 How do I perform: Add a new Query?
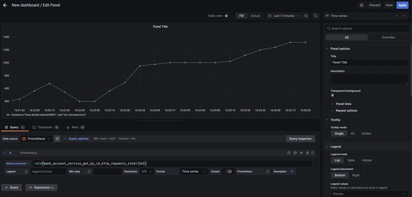(x=11, y=188)
